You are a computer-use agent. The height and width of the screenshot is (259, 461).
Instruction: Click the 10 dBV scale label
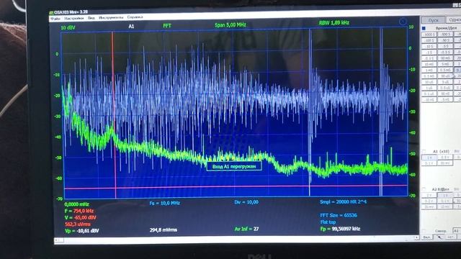click(x=68, y=27)
